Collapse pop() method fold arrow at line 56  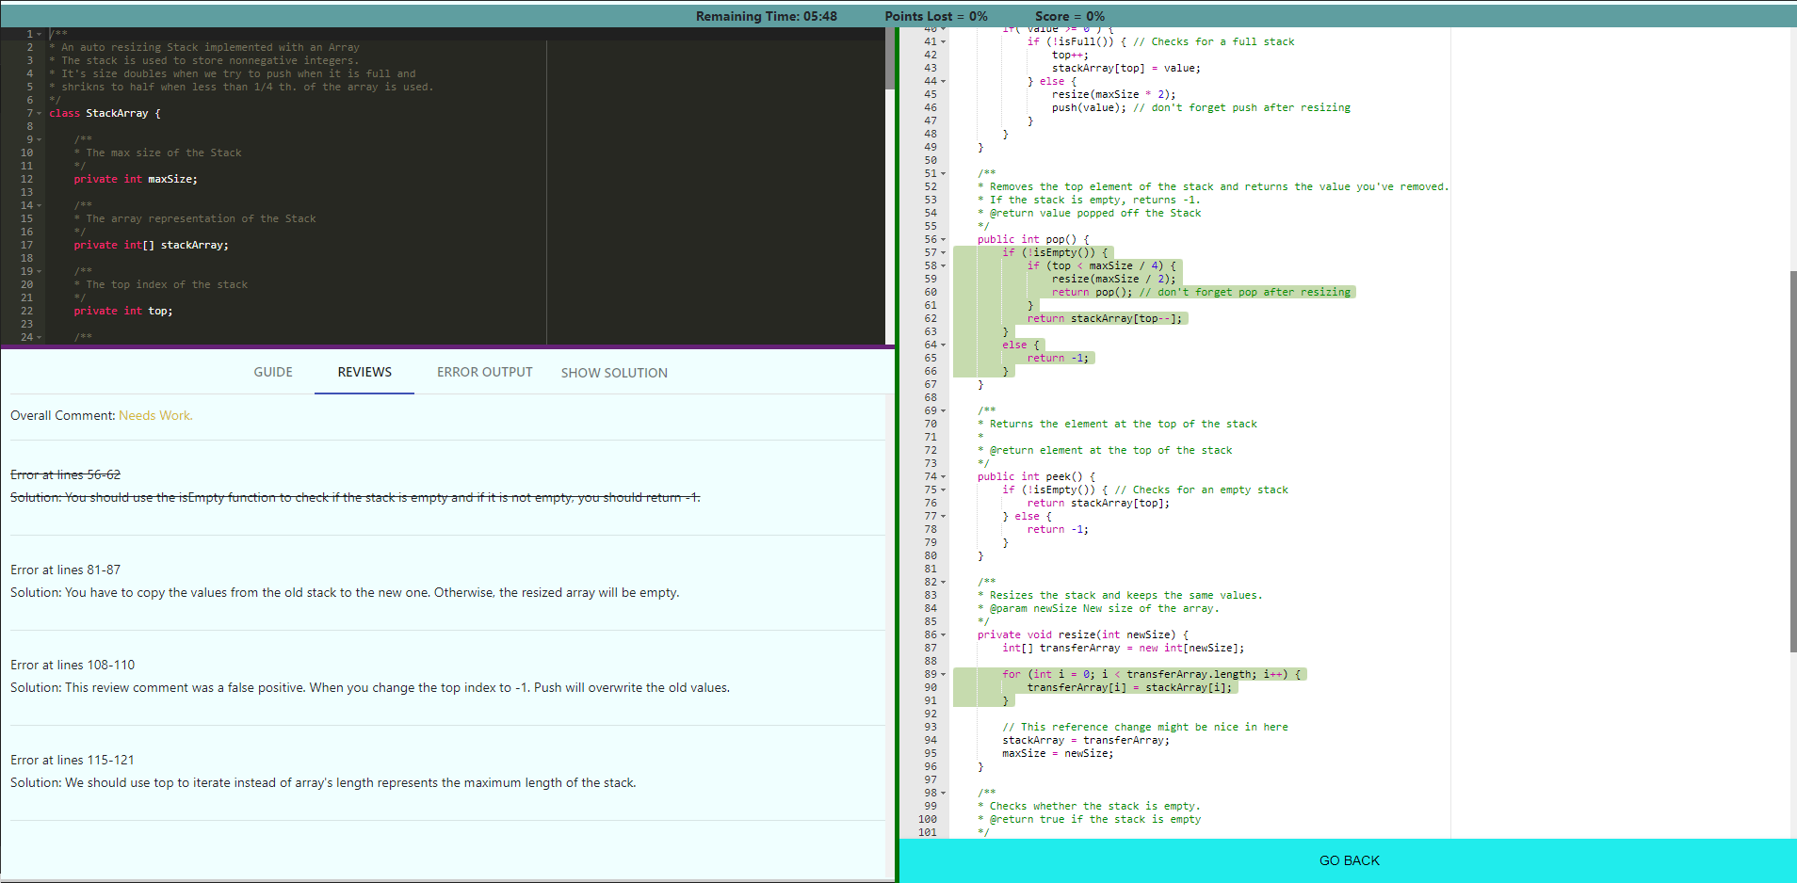[x=943, y=239]
